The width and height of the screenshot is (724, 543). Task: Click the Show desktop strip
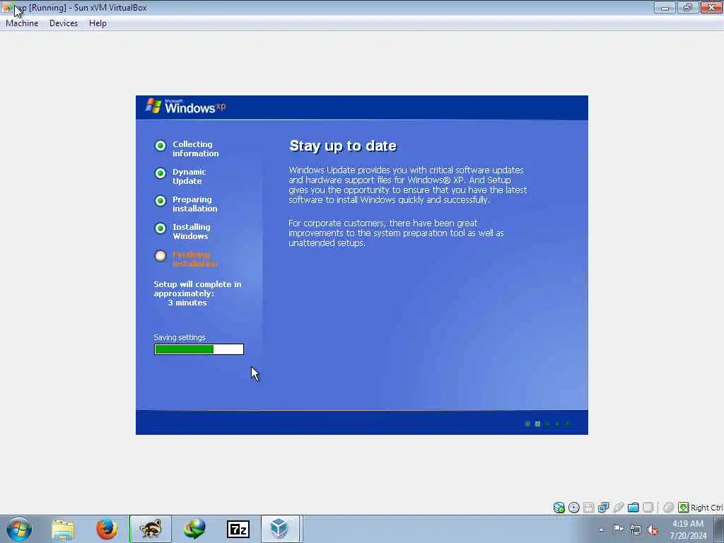[x=719, y=529]
